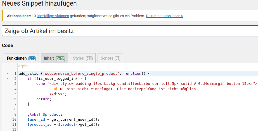The width and height of the screenshot is (258, 131).
Task: Open the Inhalt HTML tab
Action: coord(54,58)
